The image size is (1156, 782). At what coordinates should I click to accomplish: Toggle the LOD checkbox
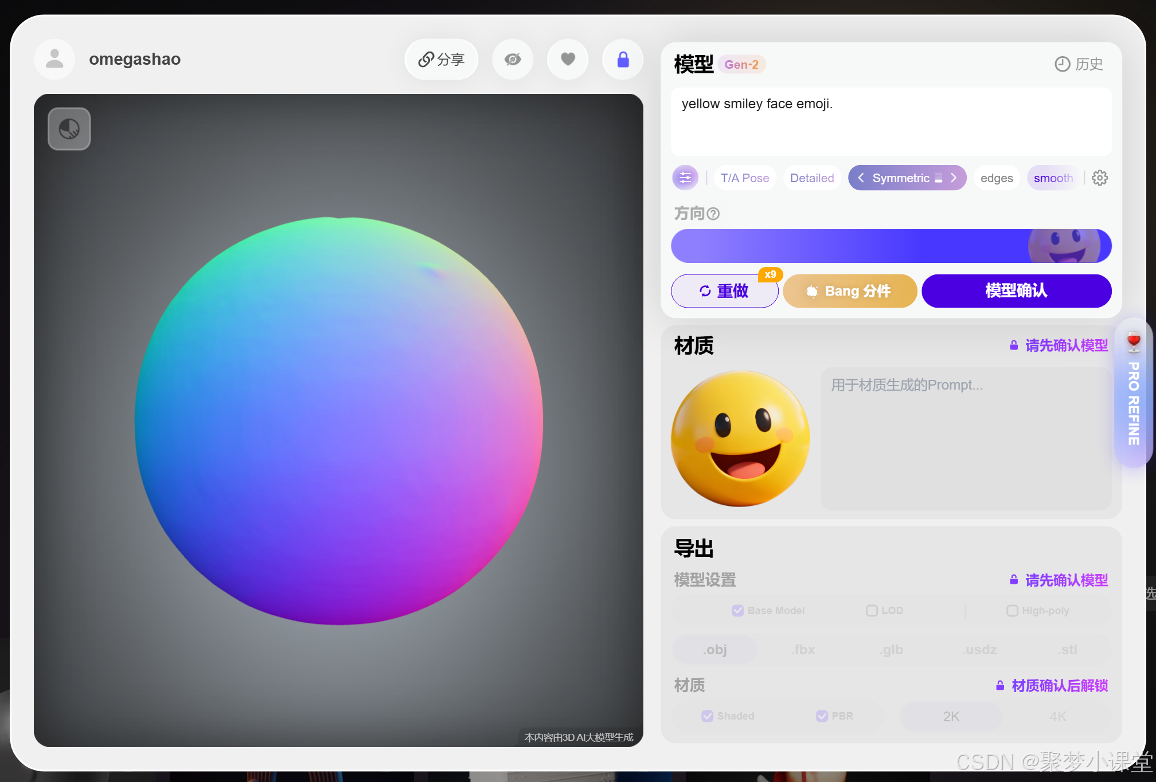point(872,611)
